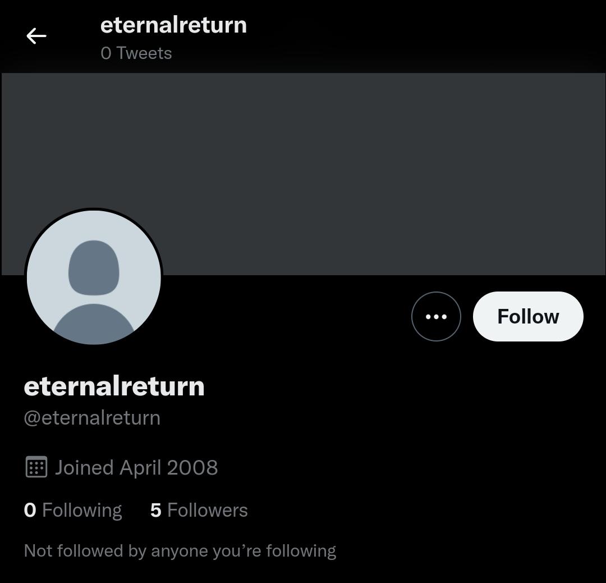Viewport: 606px width, 583px height.
Task: Open the three-dot more options button
Action: (x=436, y=316)
